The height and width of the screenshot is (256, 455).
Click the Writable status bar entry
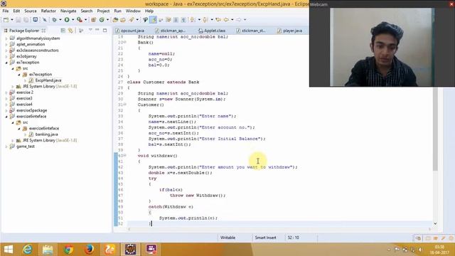(227, 238)
